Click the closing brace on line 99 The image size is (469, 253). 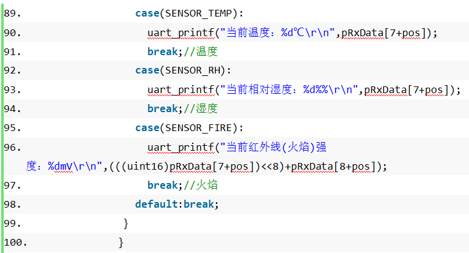pyautogui.click(x=126, y=224)
